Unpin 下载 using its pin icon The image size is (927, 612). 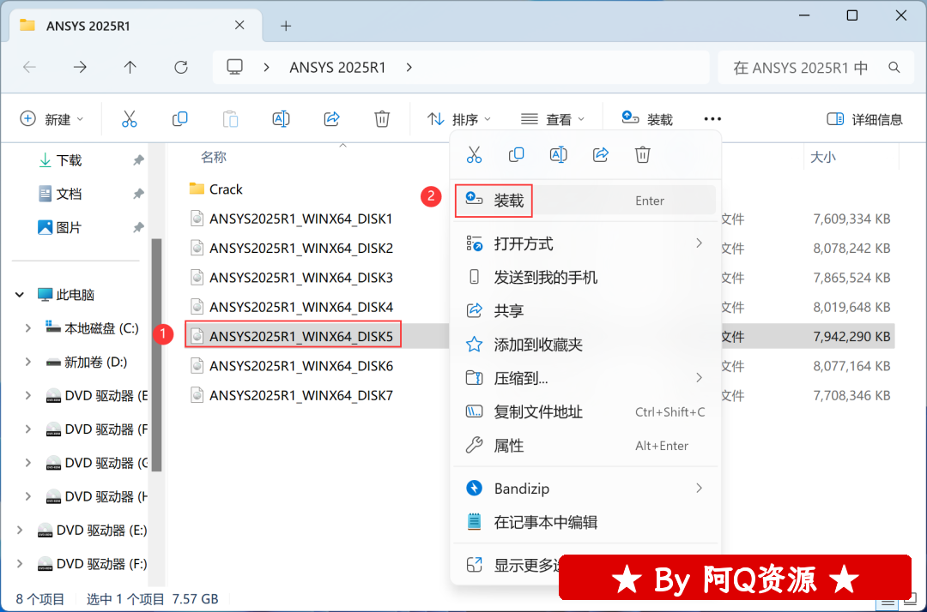138,160
